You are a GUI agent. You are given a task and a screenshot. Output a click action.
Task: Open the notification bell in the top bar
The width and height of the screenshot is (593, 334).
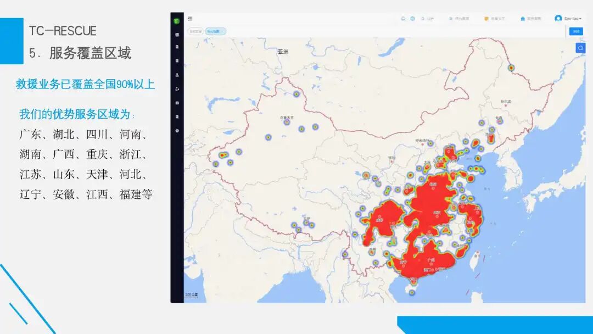(423, 18)
